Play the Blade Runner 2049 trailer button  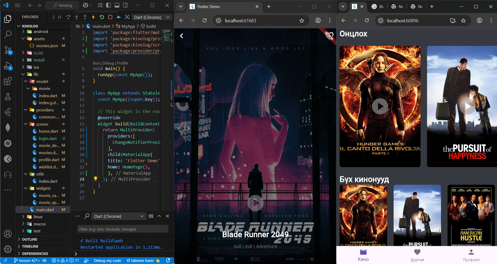(x=255, y=203)
